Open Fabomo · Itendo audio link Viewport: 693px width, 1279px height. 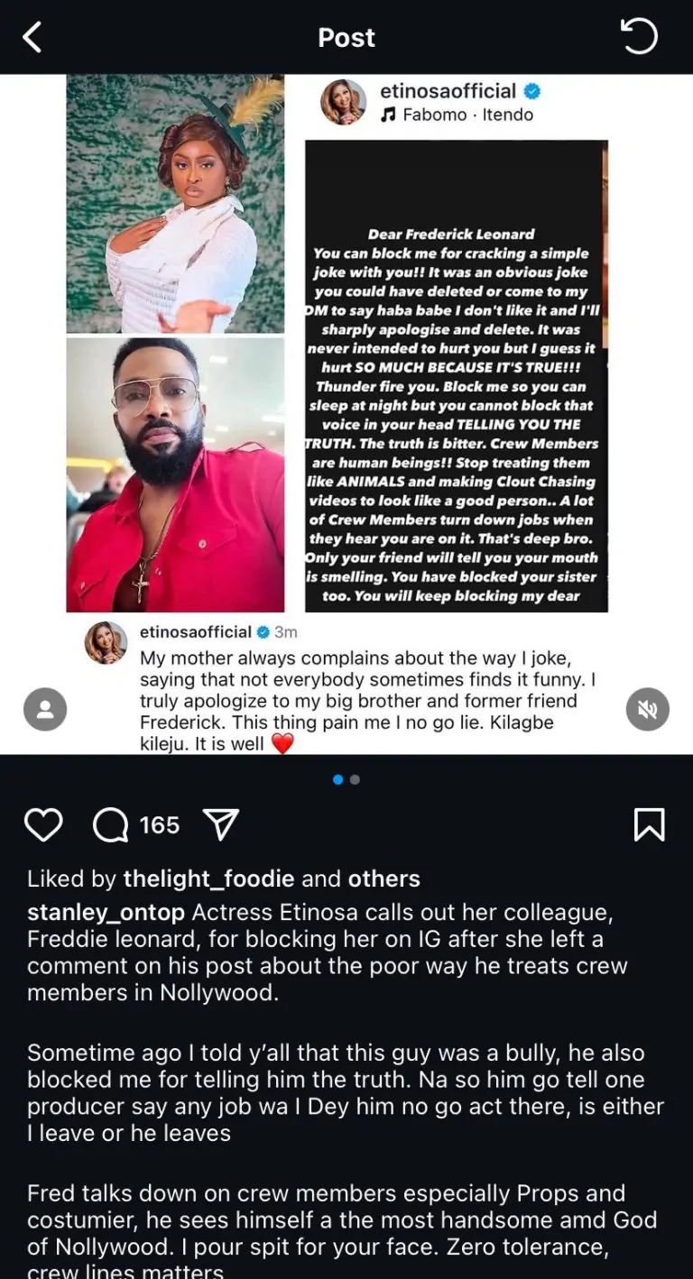pyautogui.click(x=457, y=115)
